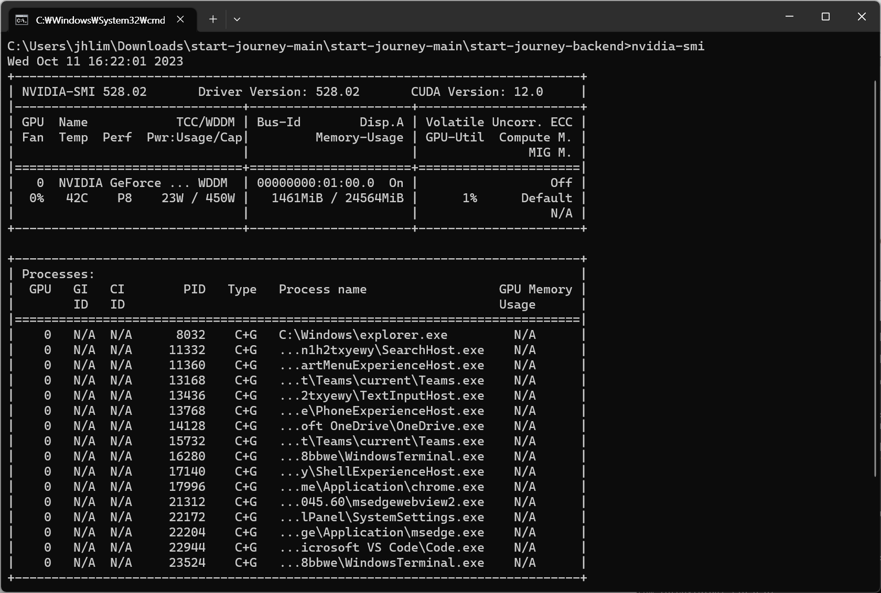The width and height of the screenshot is (881, 593).
Task: Click the timestamp Wed Oct 11 16:22:01 2023
Action: click(x=95, y=61)
